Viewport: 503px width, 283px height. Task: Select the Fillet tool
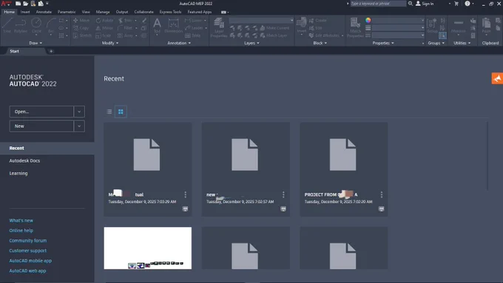coord(125,28)
